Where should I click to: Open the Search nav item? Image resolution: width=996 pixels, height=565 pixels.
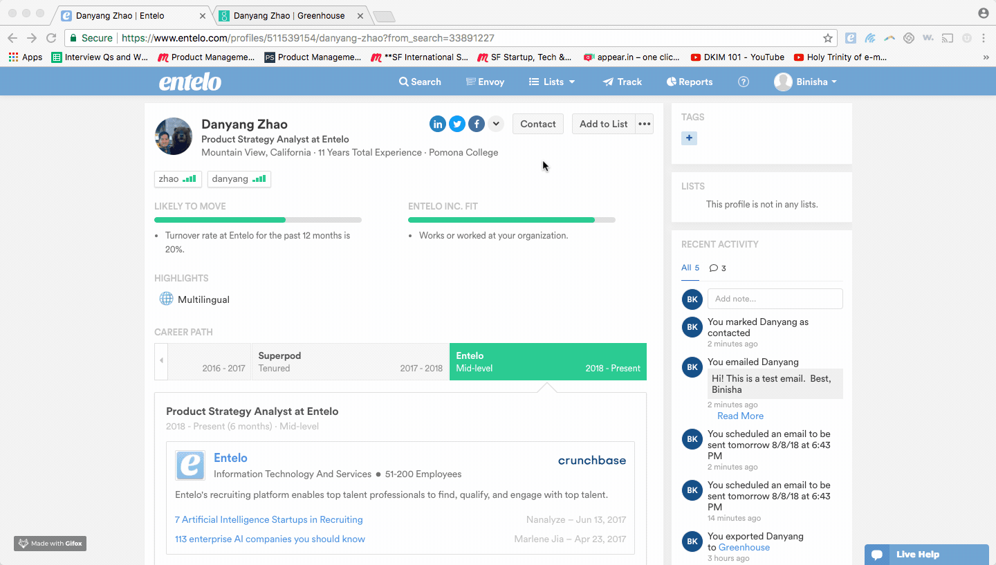coord(420,82)
